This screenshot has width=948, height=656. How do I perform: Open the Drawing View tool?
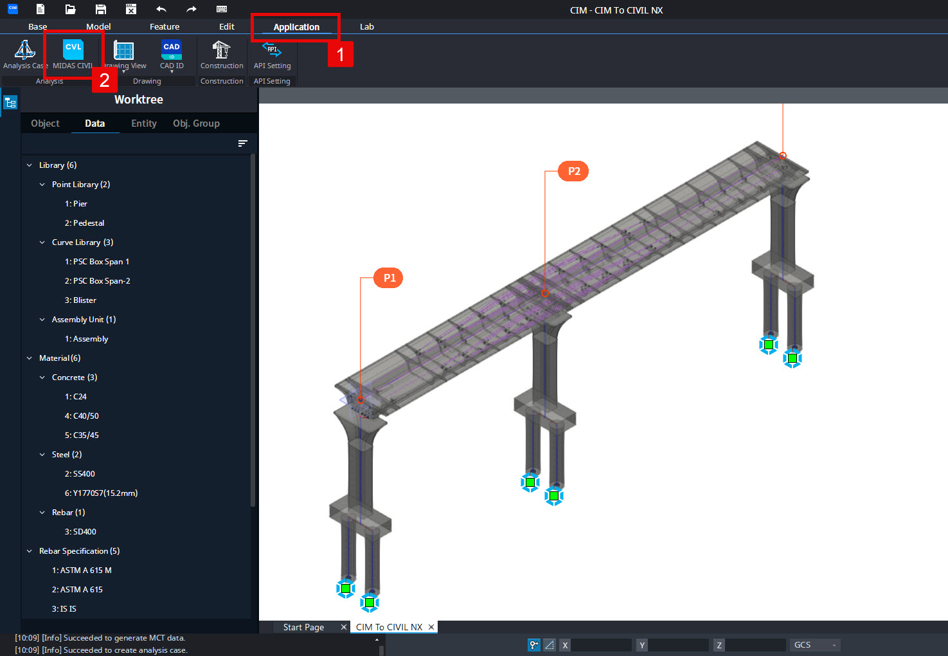pyautogui.click(x=124, y=55)
